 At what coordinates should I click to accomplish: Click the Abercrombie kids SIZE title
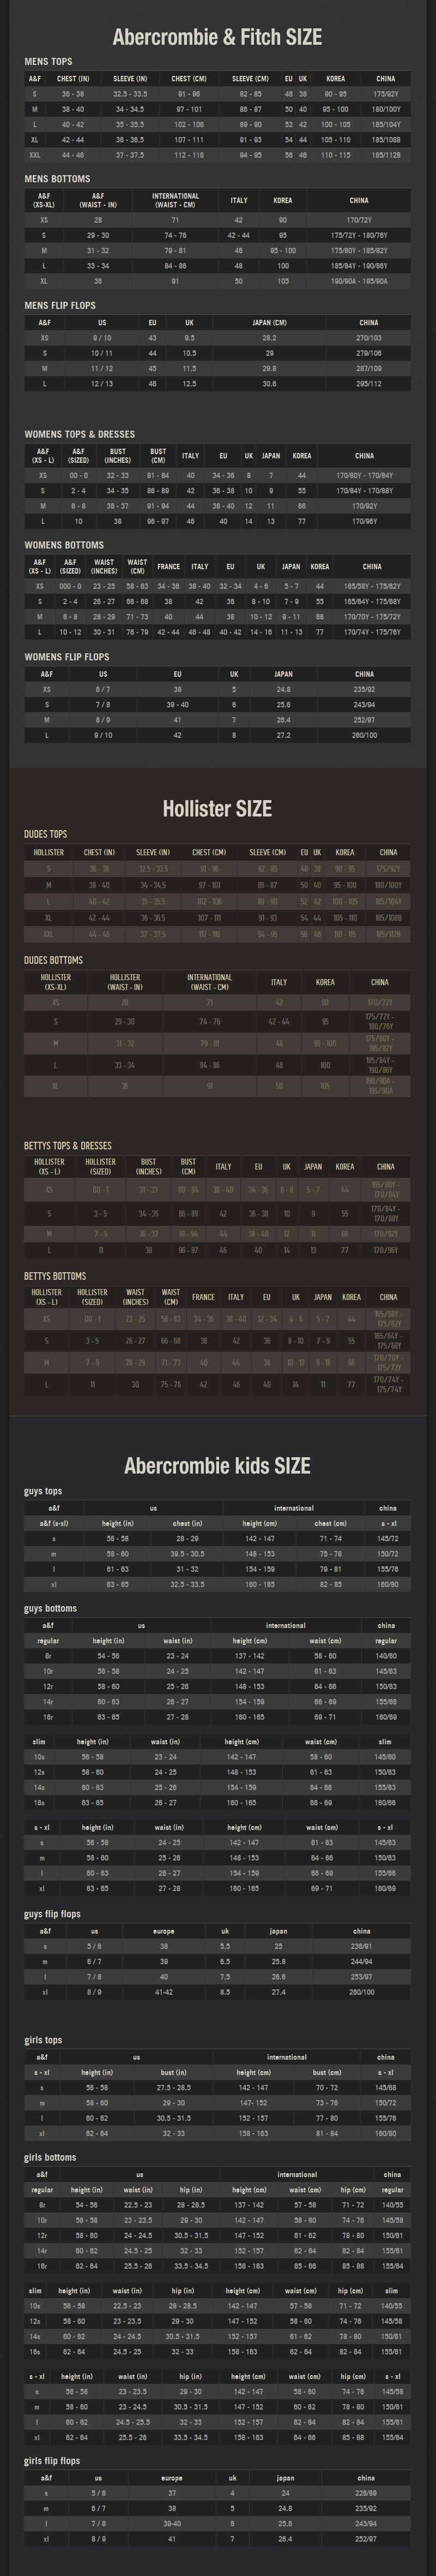(217, 1466)
